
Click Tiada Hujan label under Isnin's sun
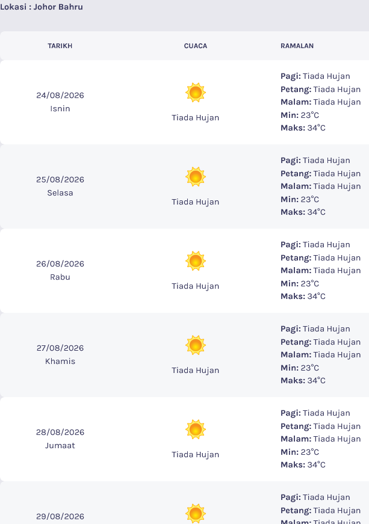point(196,118)
